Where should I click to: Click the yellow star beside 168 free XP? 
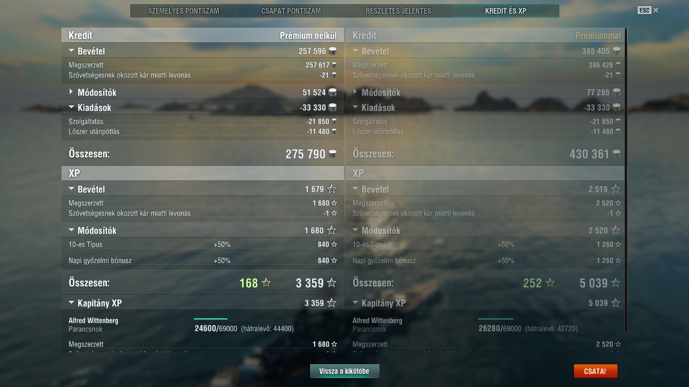click(266, 283)
